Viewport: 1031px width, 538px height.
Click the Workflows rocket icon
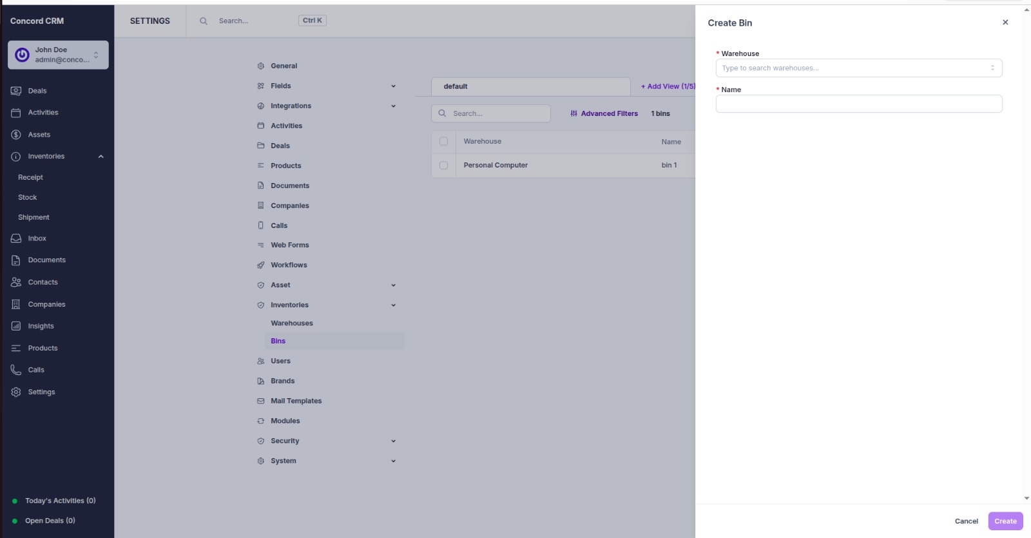pos(261,265)
